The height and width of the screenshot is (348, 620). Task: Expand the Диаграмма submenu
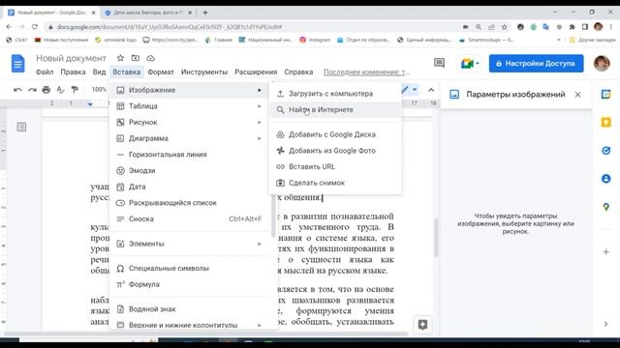tap(190, 138)
